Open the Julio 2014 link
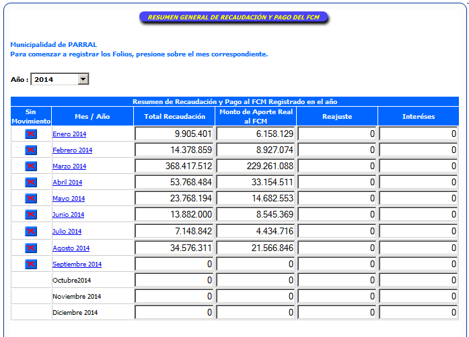 point(67,232)
